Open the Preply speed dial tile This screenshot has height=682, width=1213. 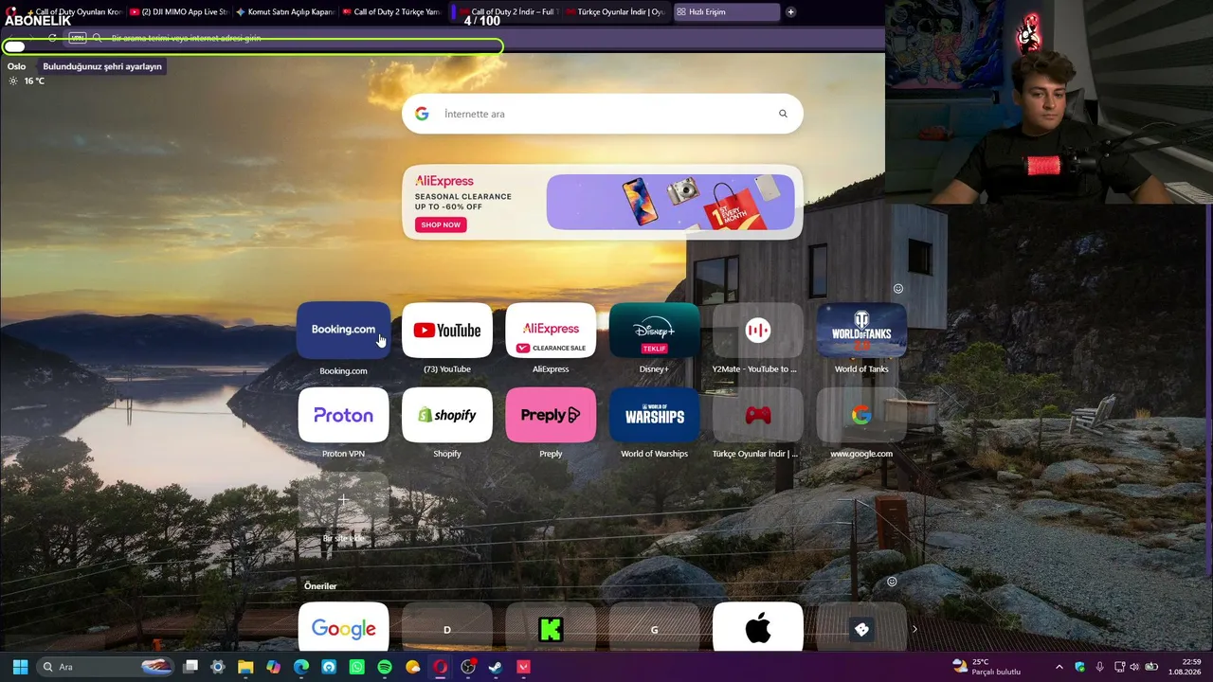coord(551,415)
